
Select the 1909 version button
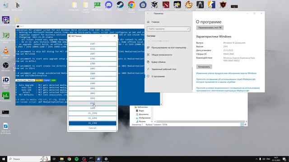93,84
